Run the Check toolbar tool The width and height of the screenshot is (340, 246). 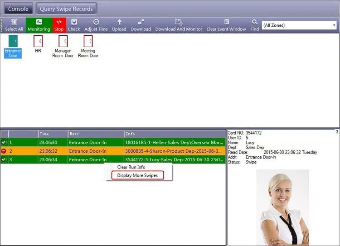point(74,25)
